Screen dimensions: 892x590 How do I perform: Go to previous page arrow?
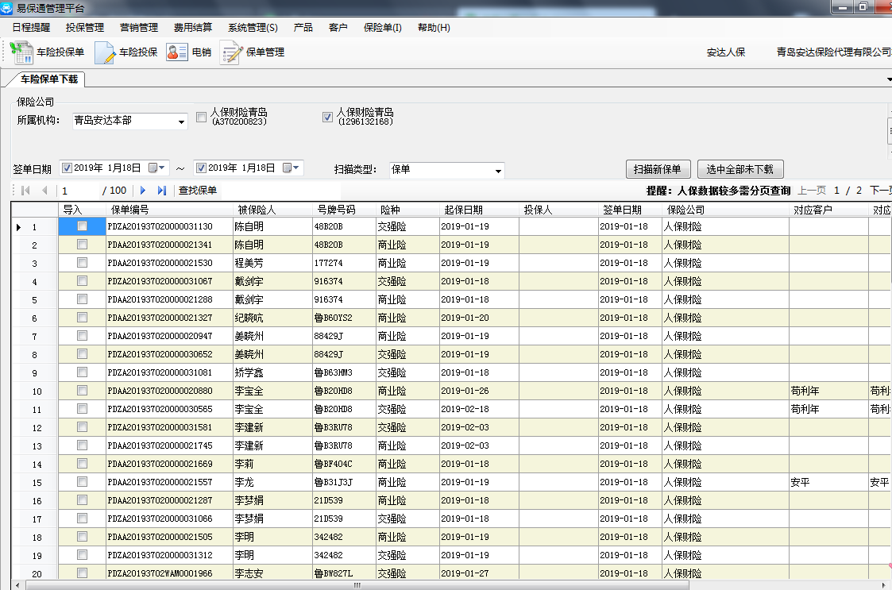coord(44,191)
